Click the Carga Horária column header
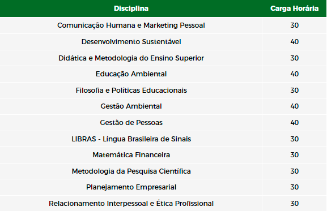327x211 pixels. click(294, 8)
